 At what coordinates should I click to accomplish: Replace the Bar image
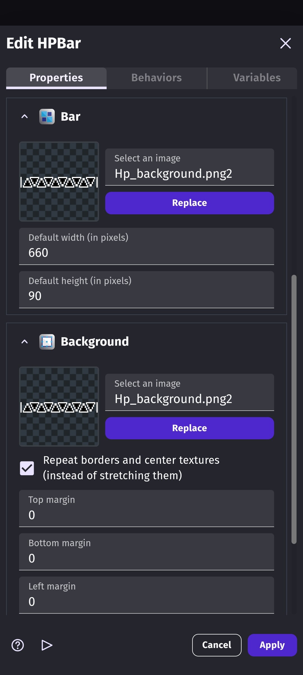189,202
